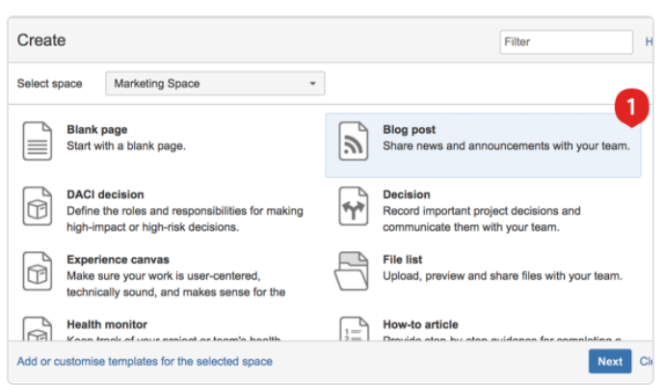The width and height of the screenshot is (663, 385).
Task: Pick the Experience canvas heading
Action: coord(118,259)
